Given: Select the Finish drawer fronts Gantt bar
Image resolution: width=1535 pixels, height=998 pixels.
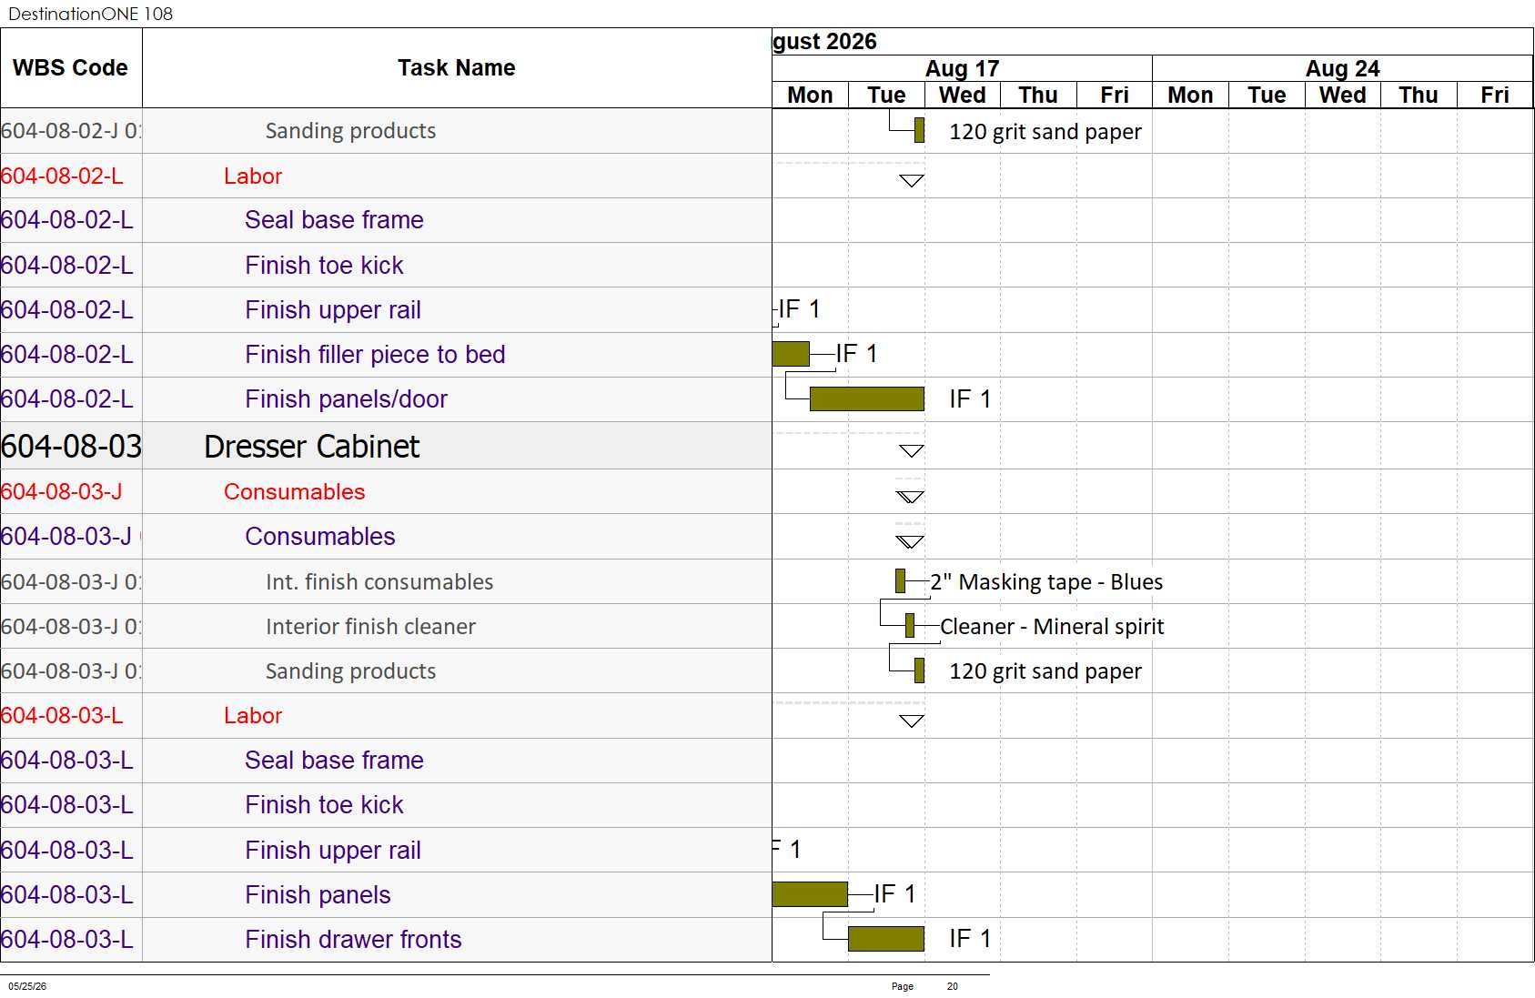Looking at the screenshot, I should (x=885, y=939).
